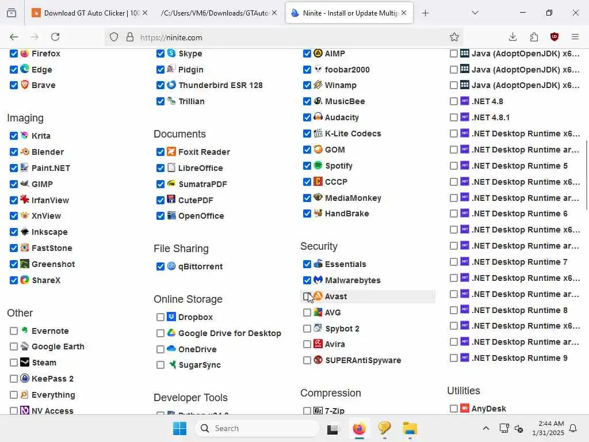Image resolution: width=589 pixels, height=442 pixels.
Task: Open the list all tabs dropdown
Action: (x=475, y=13)
